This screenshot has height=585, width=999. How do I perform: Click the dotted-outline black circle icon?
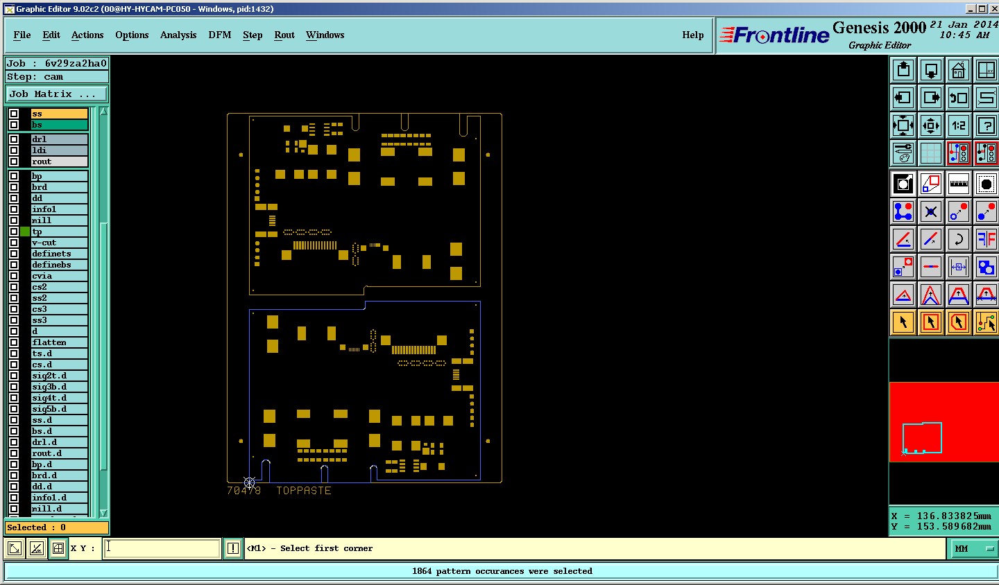point(986,184)
